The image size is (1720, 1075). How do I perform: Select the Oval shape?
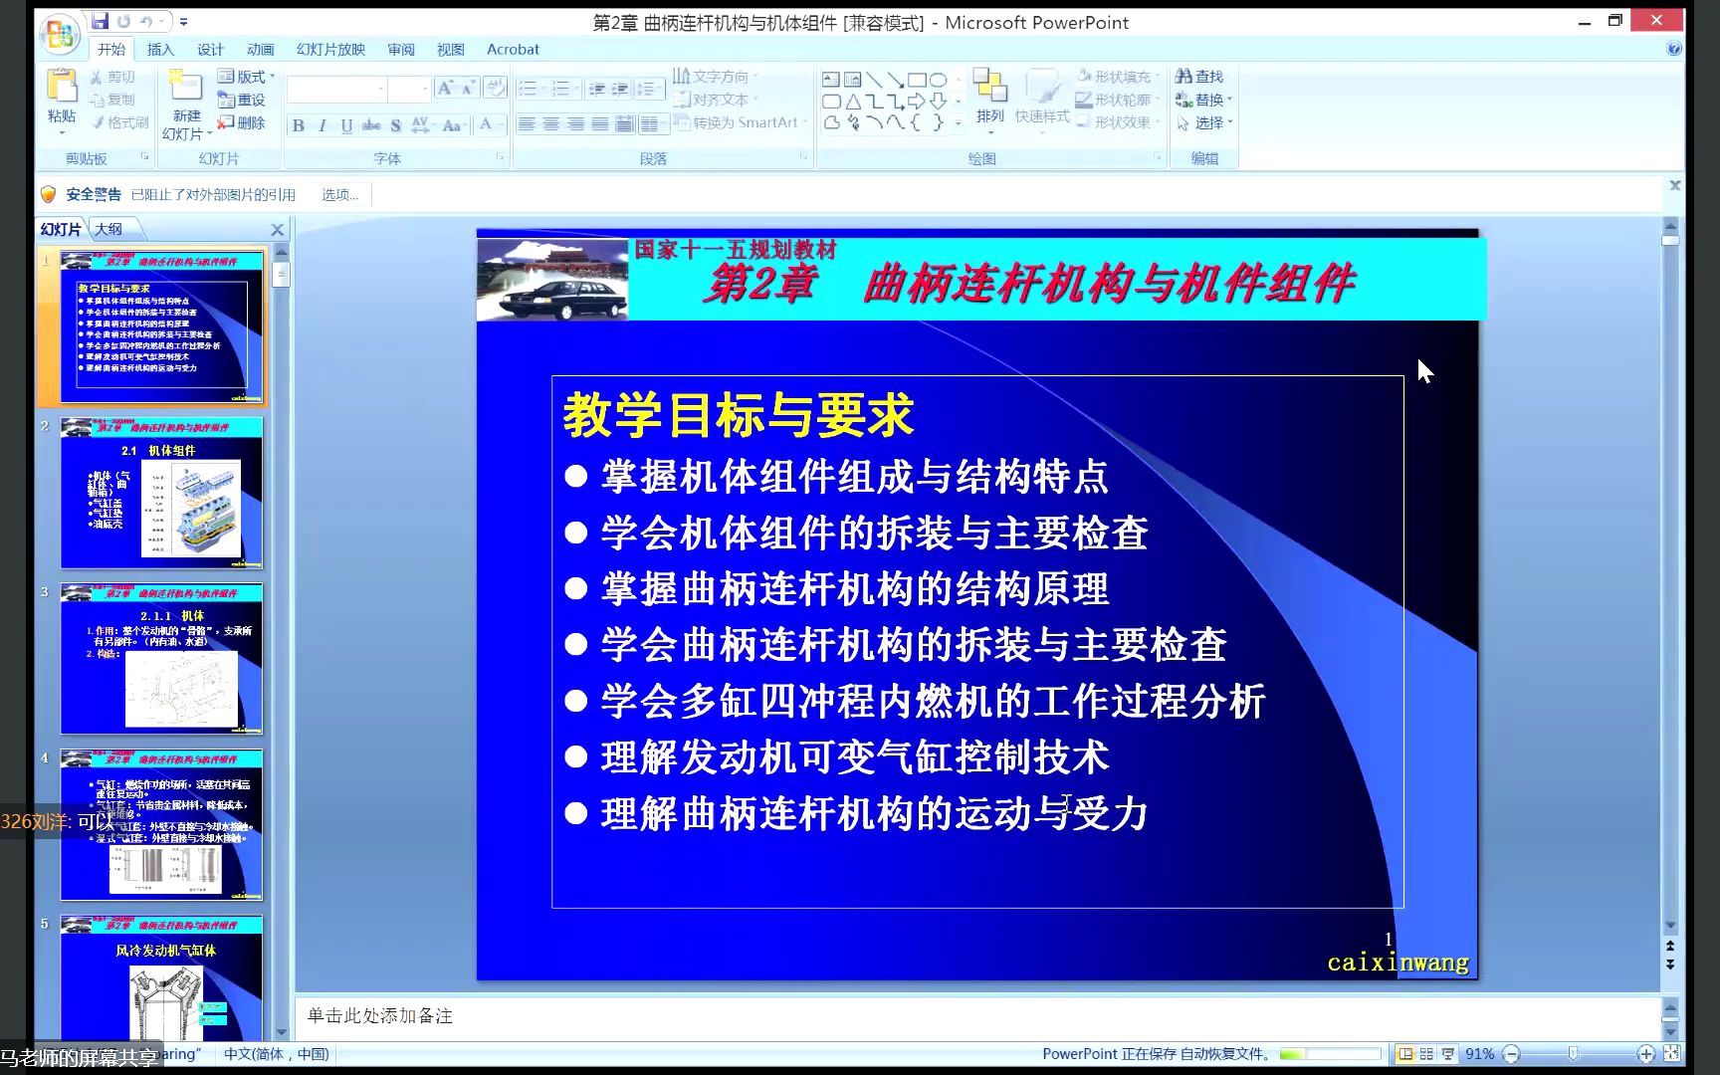pyautogui.click(x=938, y=80)
